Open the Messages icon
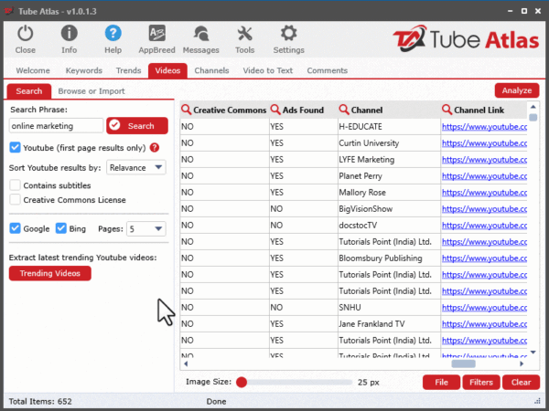 (x=201, y=34)
